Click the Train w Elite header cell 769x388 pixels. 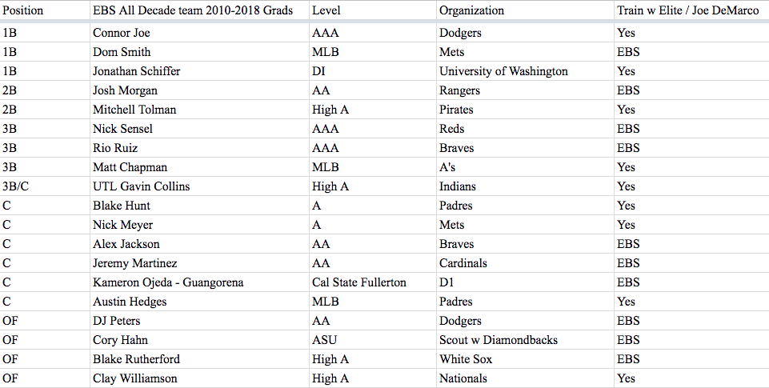pos(691,10)
